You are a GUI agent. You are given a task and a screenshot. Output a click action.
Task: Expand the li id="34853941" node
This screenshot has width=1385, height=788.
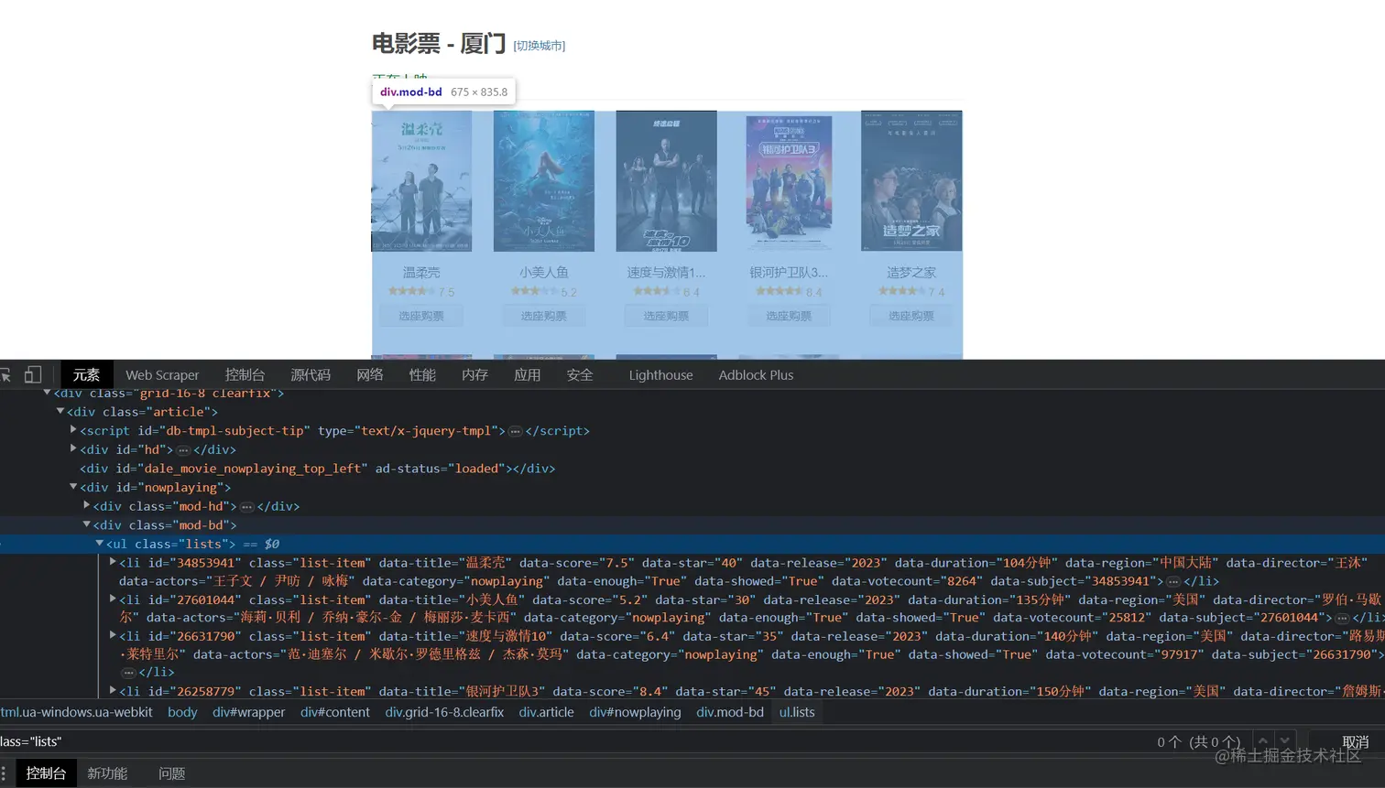click(x=113, y=561)
